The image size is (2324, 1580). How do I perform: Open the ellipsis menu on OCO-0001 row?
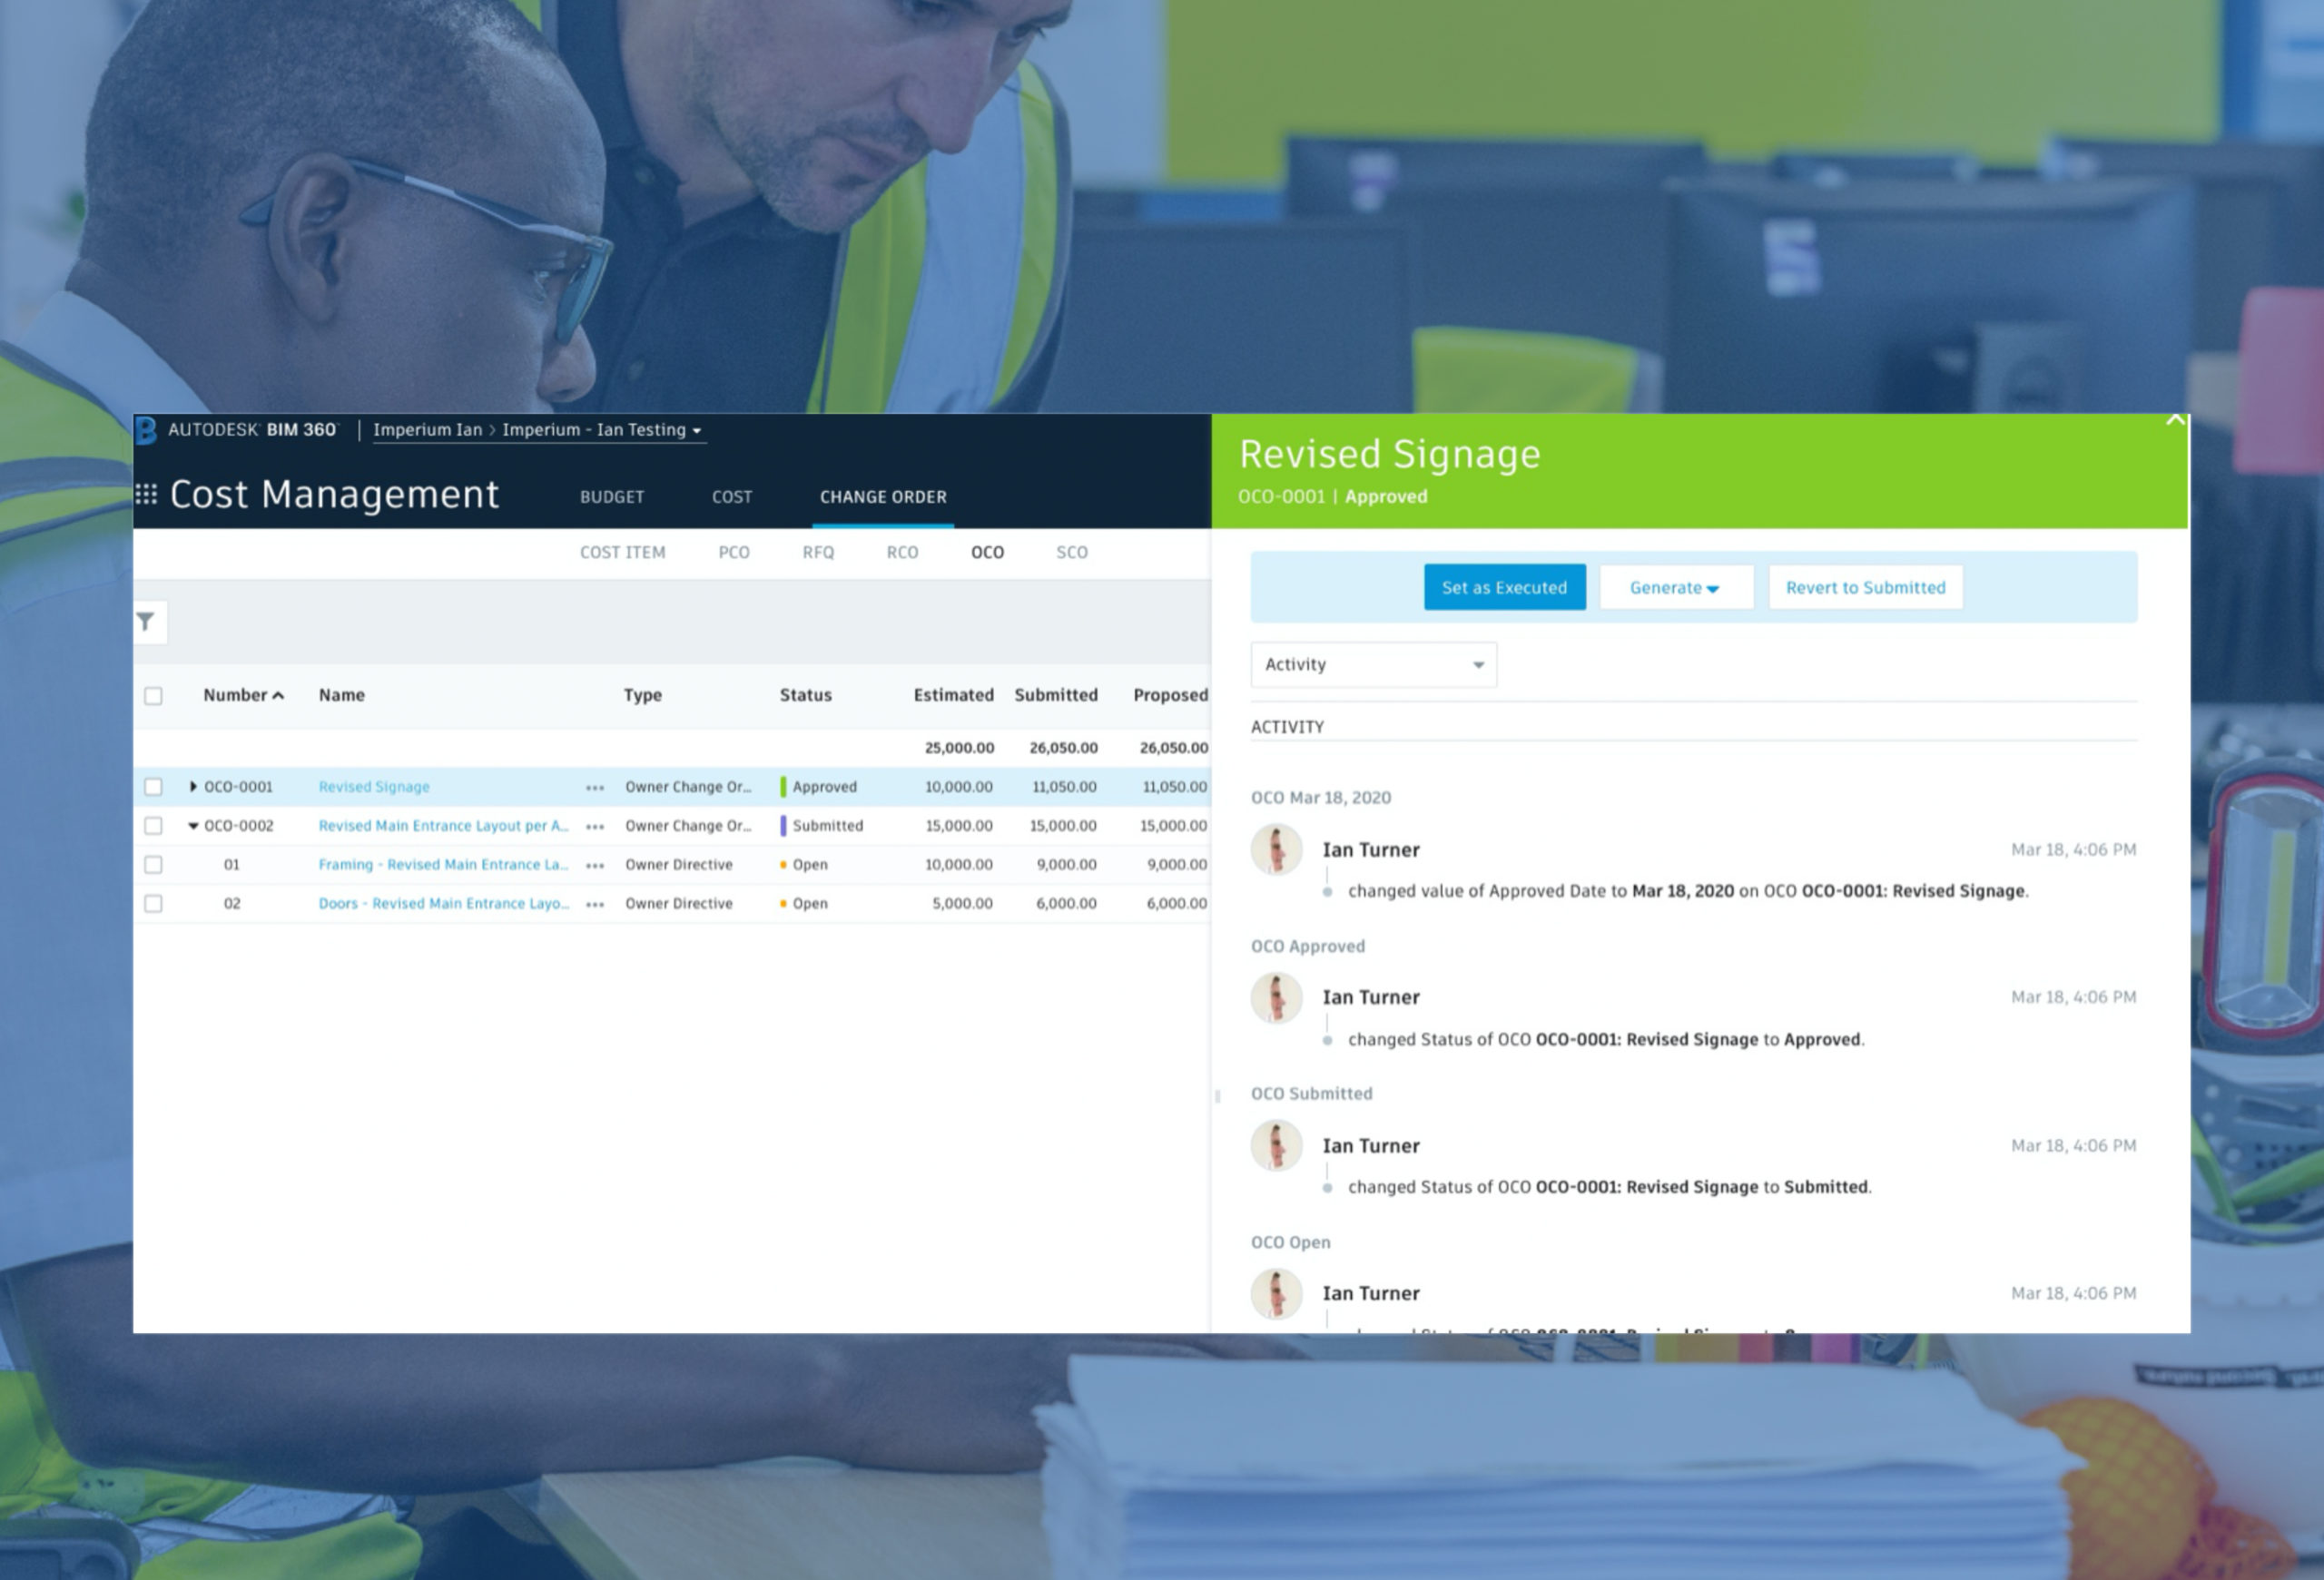[595, 787]
